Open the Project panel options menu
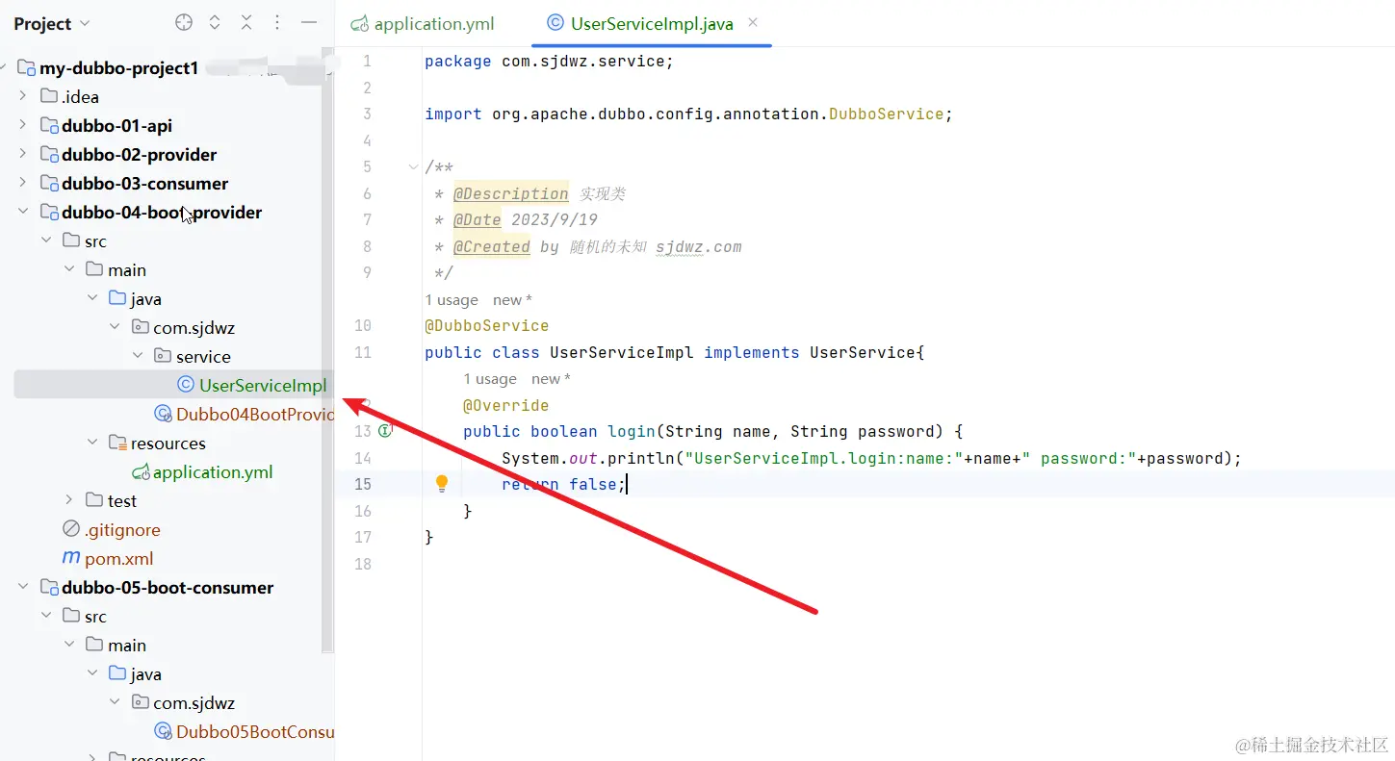 [277, 22]
